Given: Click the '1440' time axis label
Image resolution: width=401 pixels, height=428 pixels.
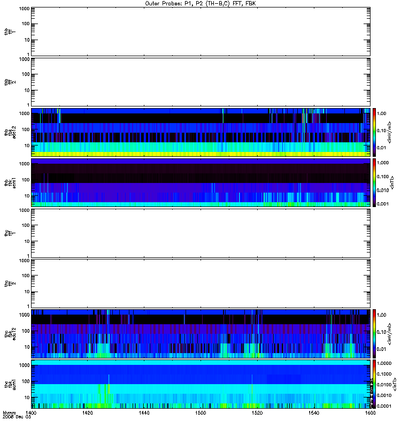Looking at the screenshot, I should tap(144, 413).
